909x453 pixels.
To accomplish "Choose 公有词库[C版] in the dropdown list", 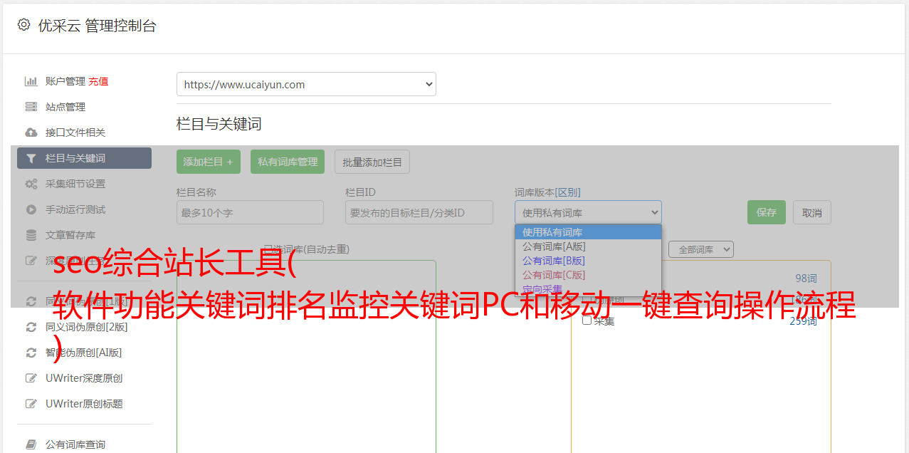I will pyautogui.click(x=588, y=275).
